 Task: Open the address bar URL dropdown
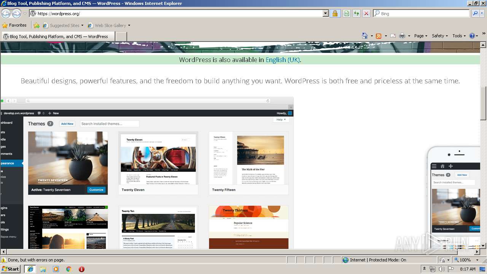click(325, 13)
